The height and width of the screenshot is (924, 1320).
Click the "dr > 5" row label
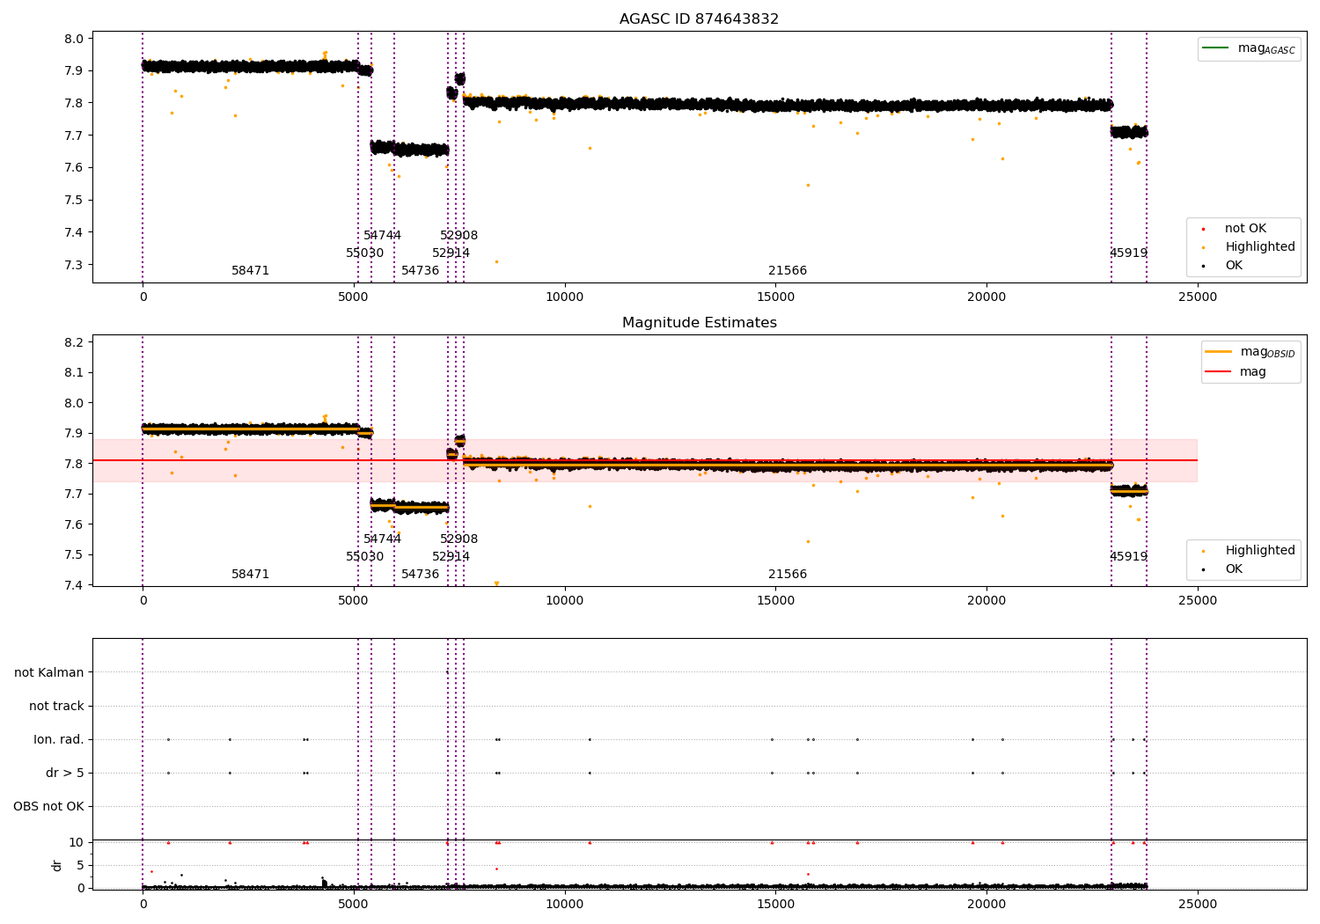click(65, 773)
